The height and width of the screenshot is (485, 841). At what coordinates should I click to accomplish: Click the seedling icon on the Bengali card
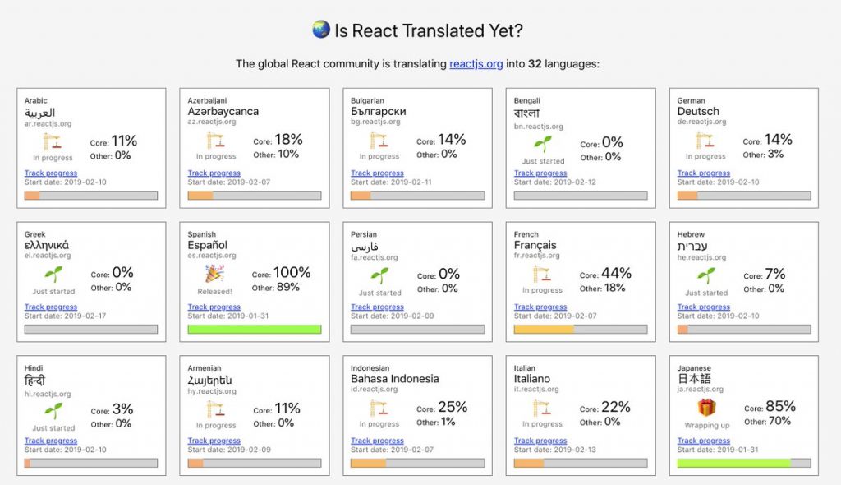tap(543, 145)
